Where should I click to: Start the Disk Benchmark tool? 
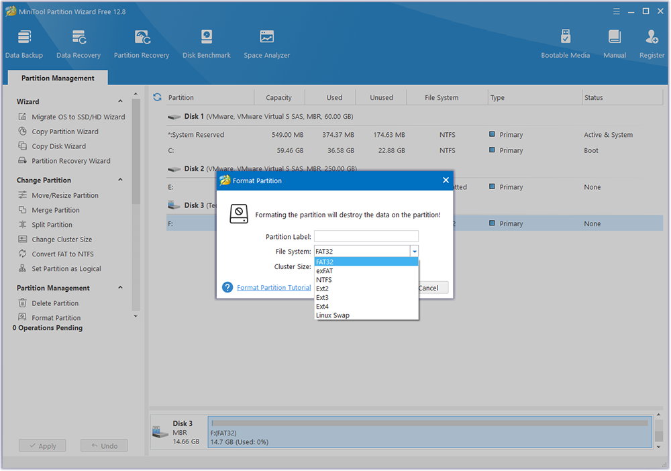pyautogui.click(x=206, y=44)
